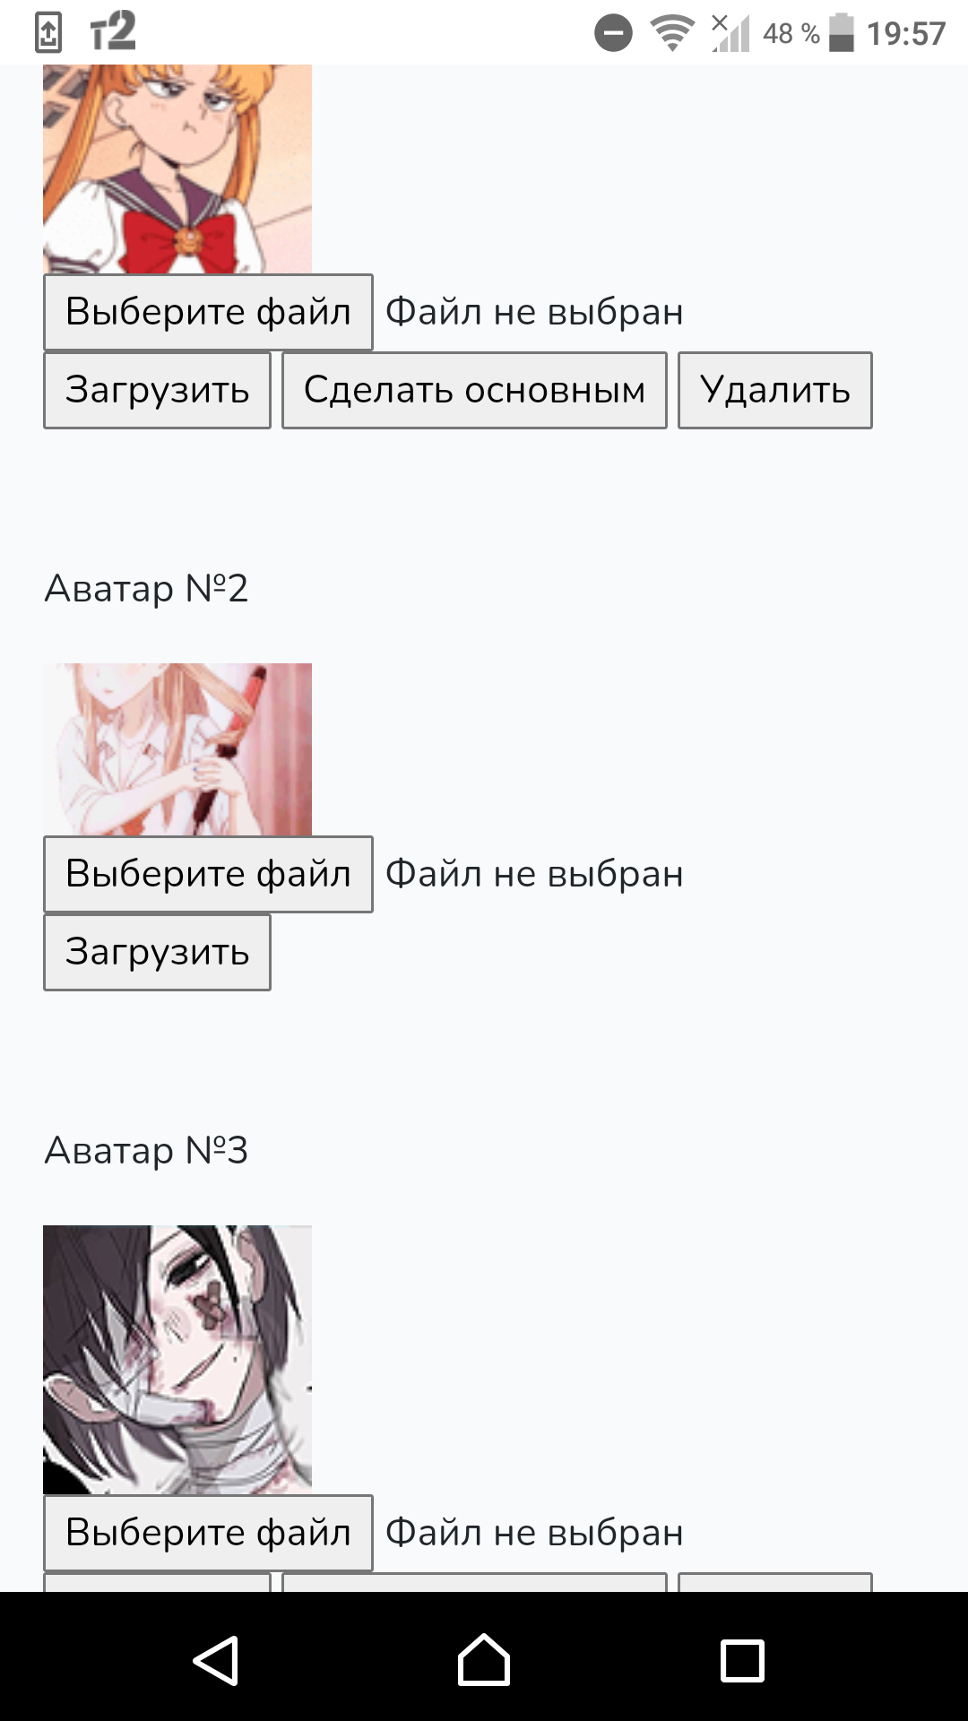Tap the do-not-disturb status icon
The image size is (968, 1721).
[x=613, y=33]
